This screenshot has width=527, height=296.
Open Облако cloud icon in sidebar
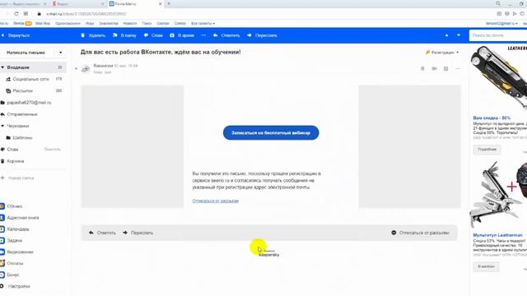2,206
